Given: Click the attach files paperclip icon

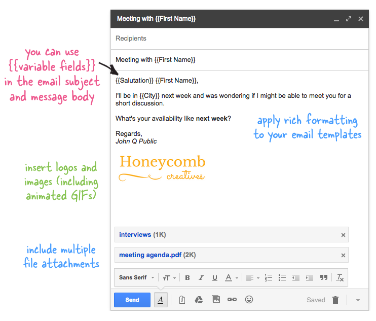Looking at the screenshot, I should pos(182,300).
